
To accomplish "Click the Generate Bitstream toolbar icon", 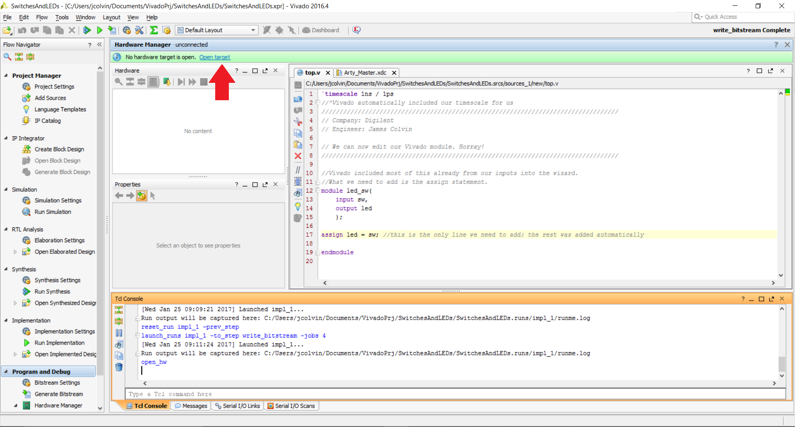I will click(112, 30).
